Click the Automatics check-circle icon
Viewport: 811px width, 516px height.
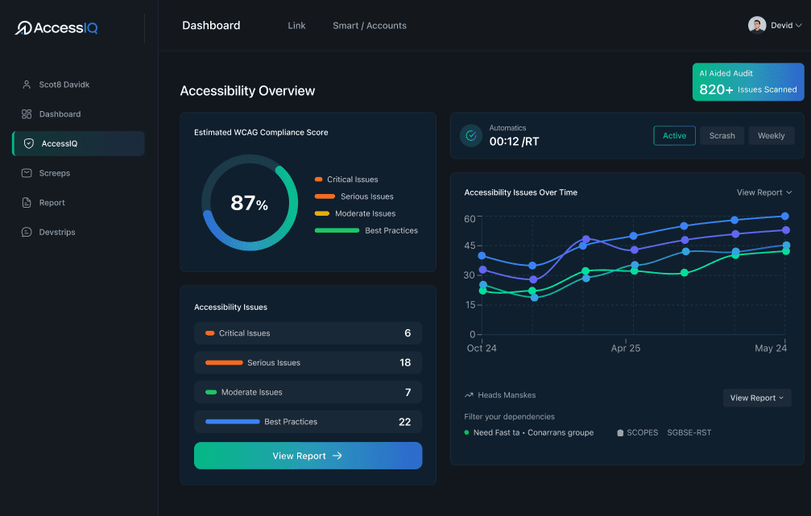click(x=471, y=135)
